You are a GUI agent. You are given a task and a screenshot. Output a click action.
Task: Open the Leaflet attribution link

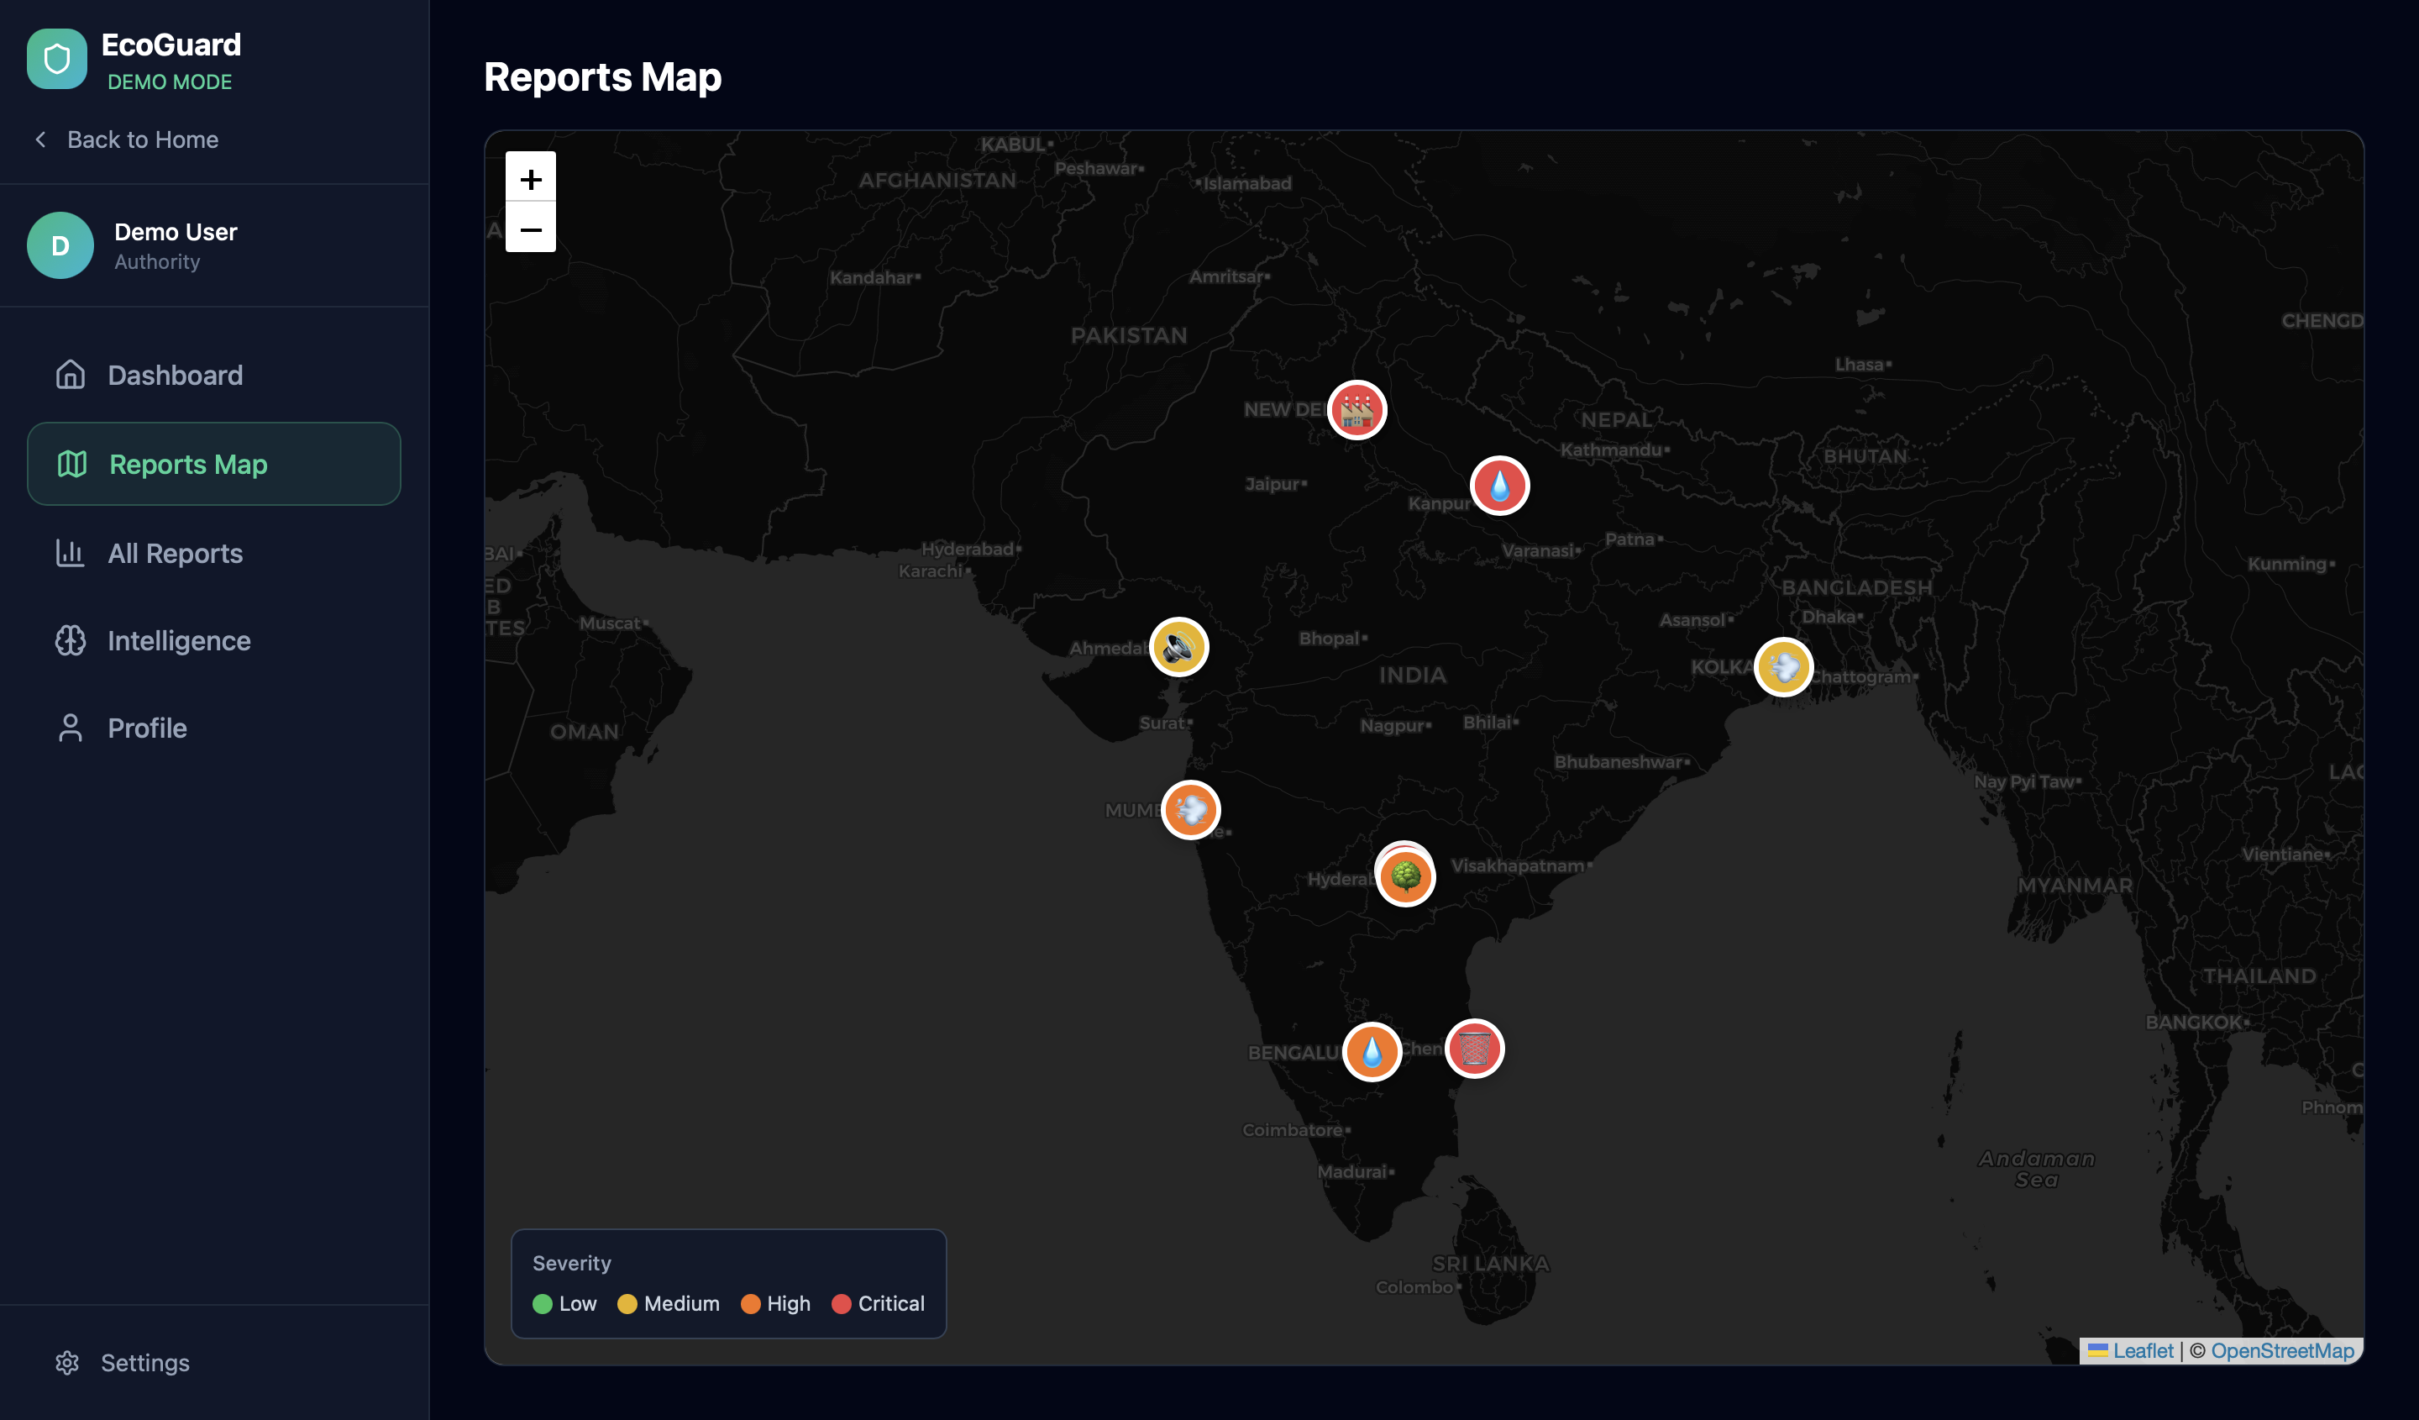[2142, 1350]
